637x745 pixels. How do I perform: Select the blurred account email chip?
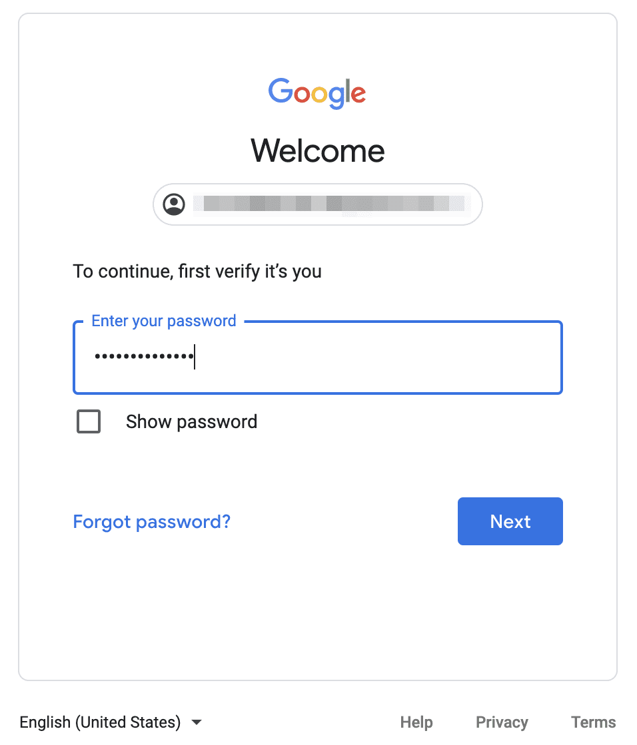coord(317,204)
